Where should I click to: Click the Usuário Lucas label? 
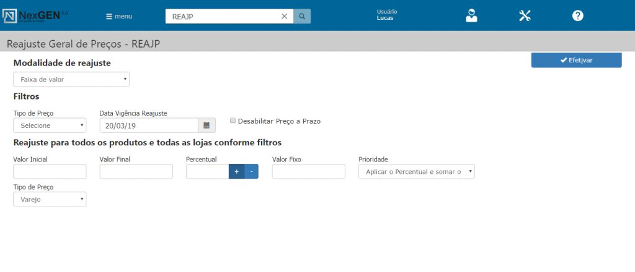point(386,15)
